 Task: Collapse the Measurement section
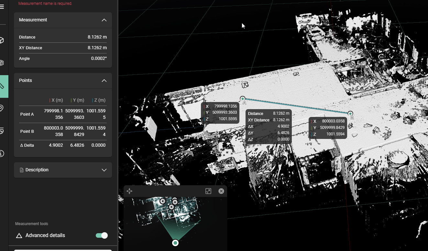click(104, 20)
